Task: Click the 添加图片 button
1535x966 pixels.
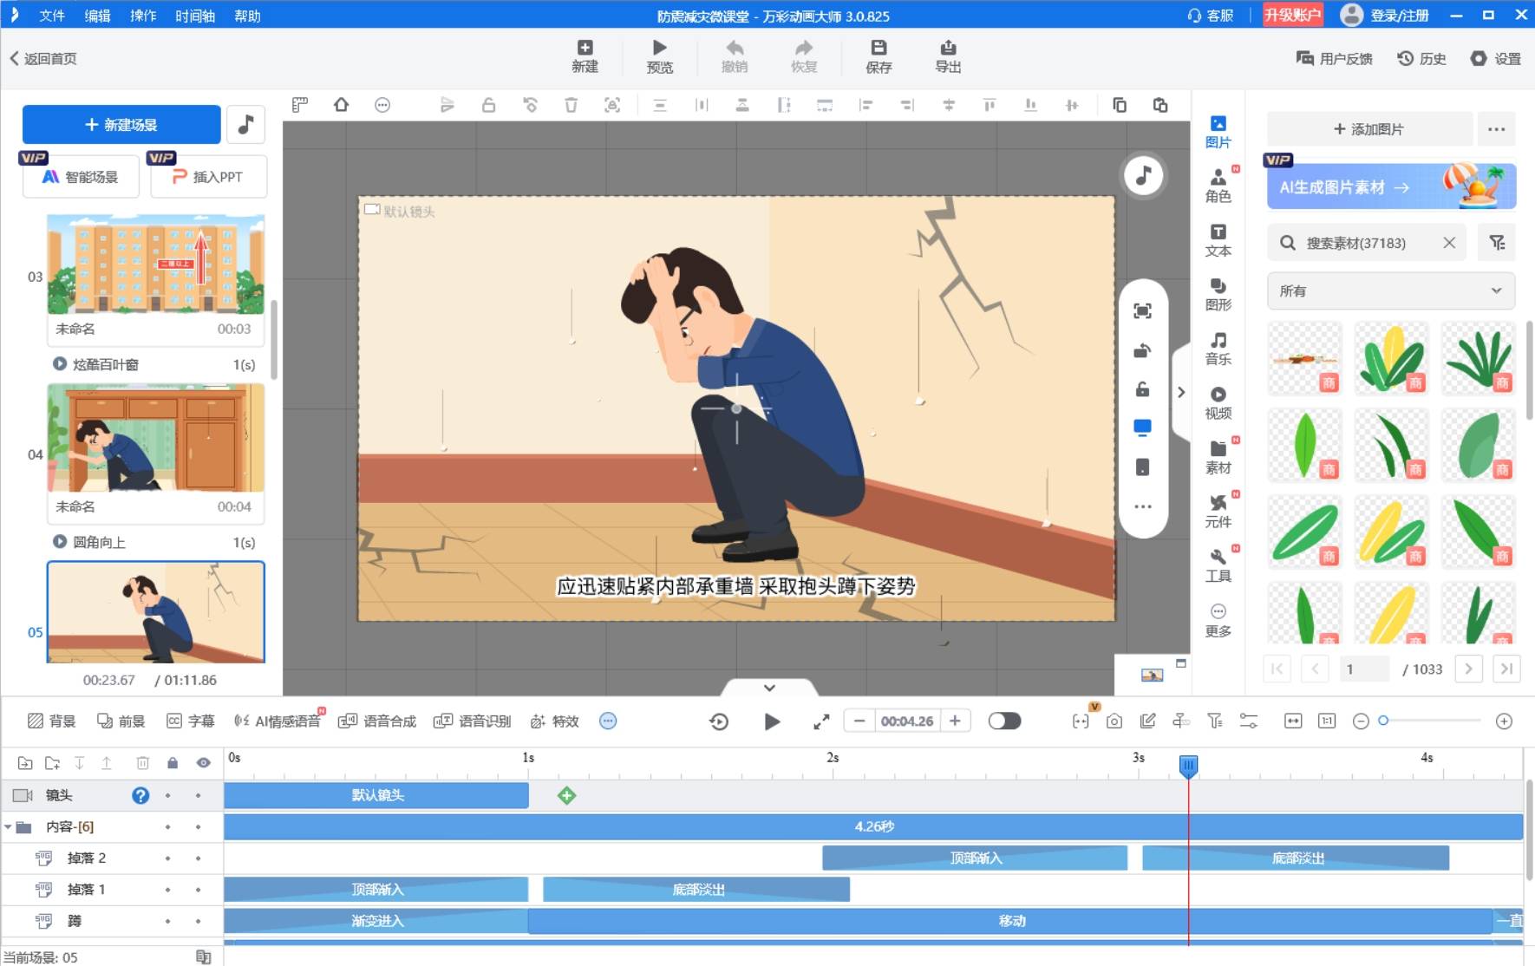Action: pyautogui.click(x=1368, y=129)
